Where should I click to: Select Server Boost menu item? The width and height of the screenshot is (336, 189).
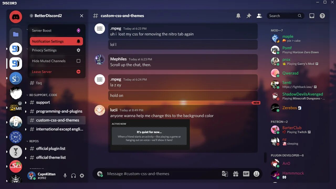pyautogui.click(x=56, y=30)
